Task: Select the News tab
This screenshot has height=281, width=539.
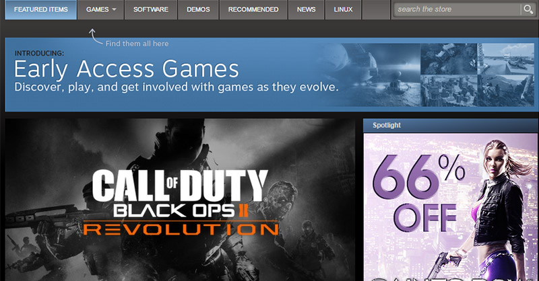Action: point(306,10)
